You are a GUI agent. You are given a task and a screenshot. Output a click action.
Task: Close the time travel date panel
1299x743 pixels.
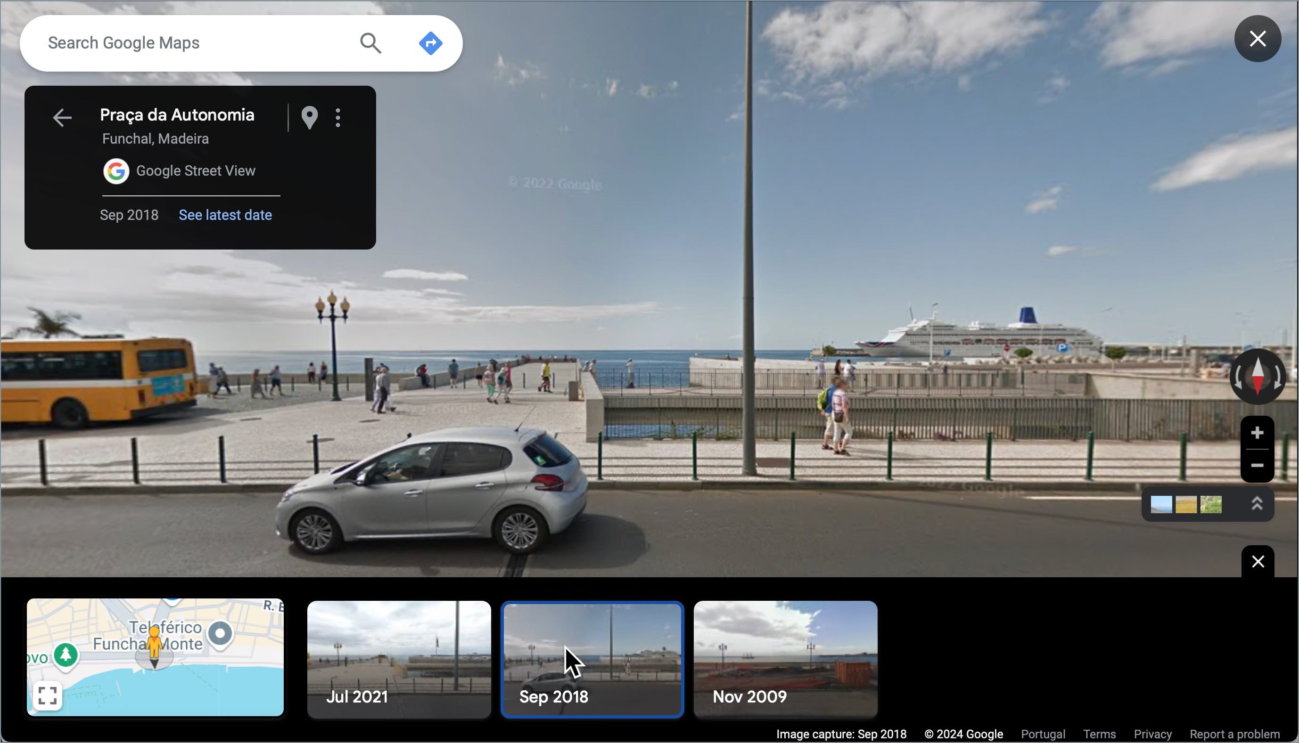tap(1258, 561)
